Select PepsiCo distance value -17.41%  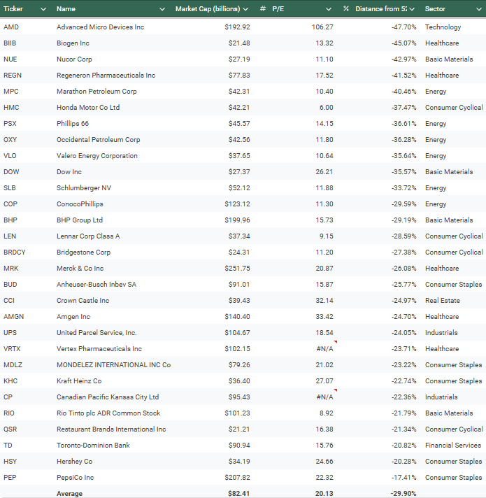403,478
